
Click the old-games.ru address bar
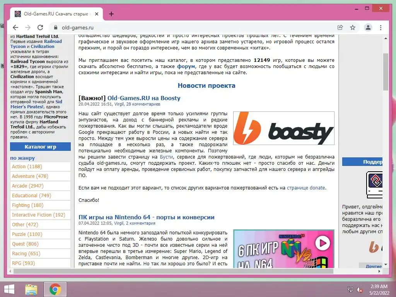pos(195,27)
